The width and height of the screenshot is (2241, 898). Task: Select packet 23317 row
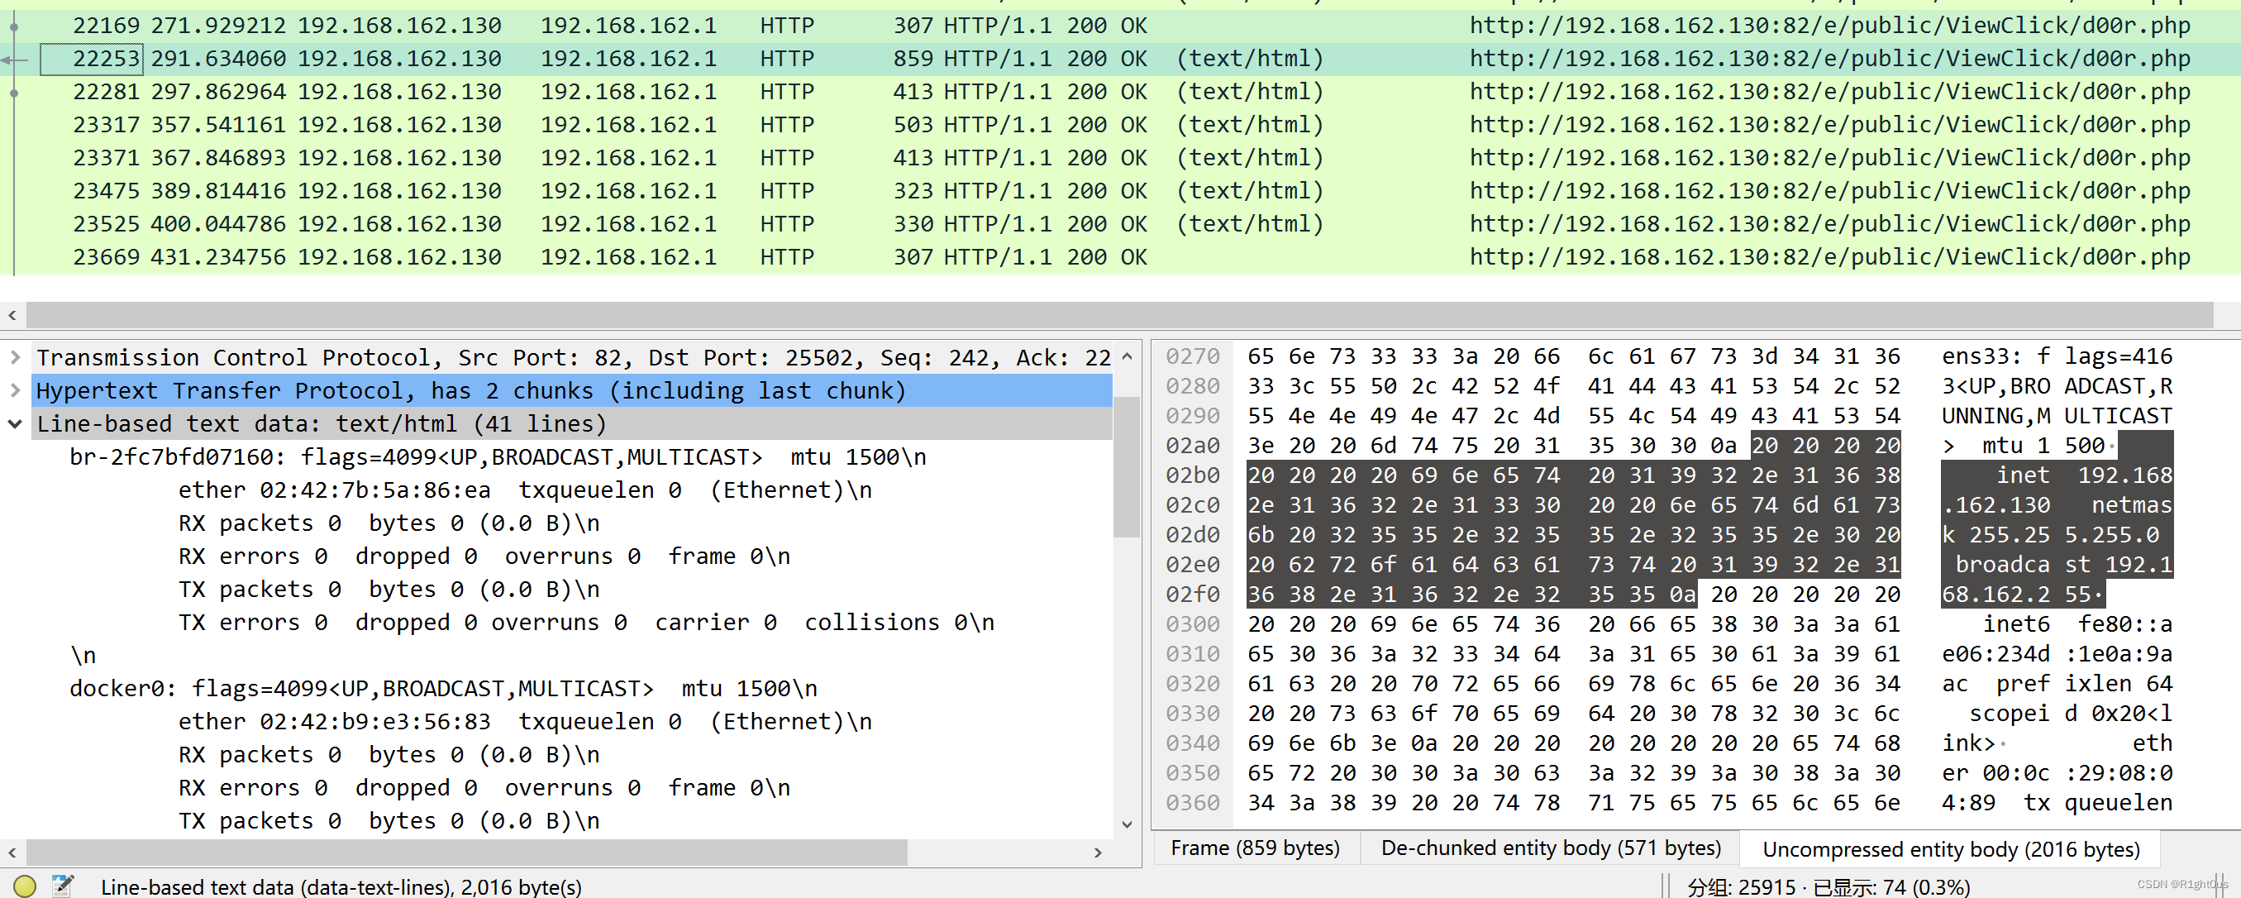point(1121,124)
